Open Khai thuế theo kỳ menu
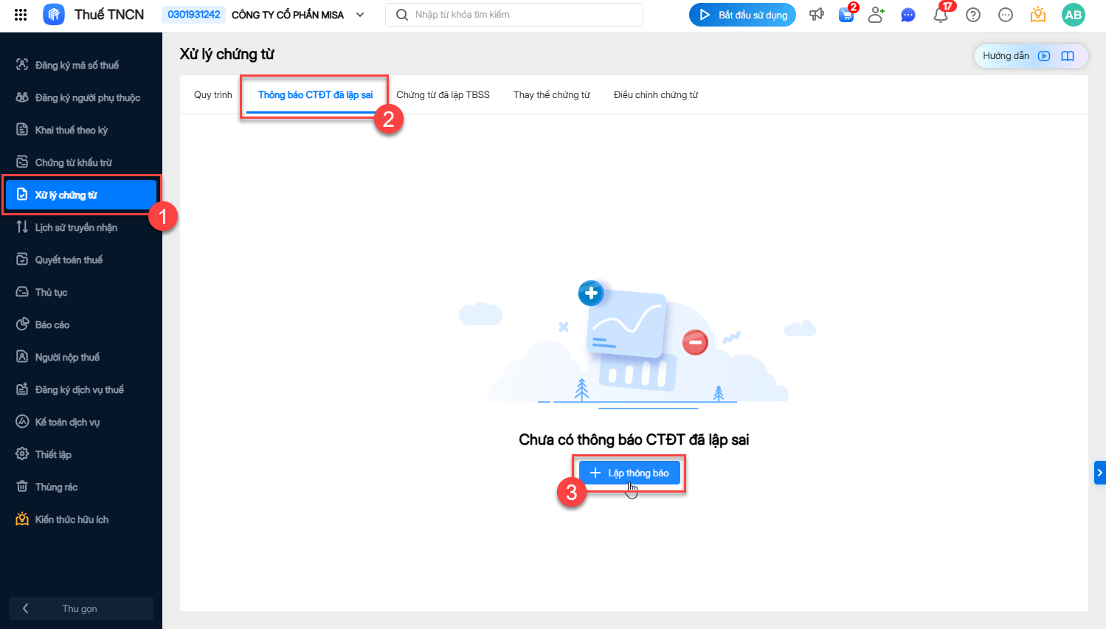 click(81, 130)
